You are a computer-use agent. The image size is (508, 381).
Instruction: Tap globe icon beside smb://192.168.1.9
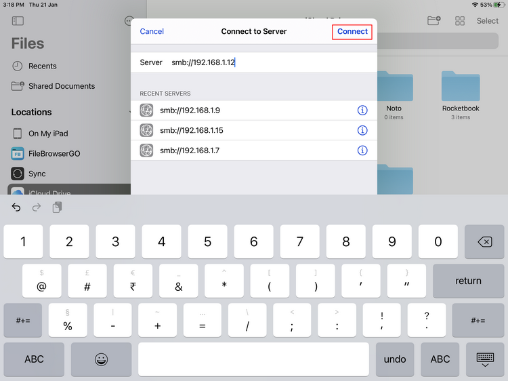tap(146, 111)
